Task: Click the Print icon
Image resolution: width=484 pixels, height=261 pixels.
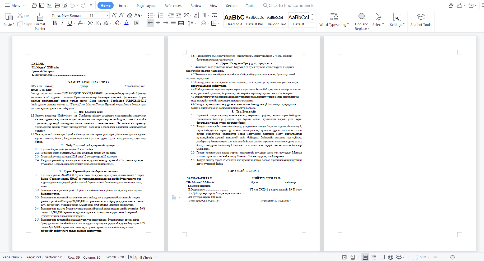Action: pyautogui.click(x=57, y=5)
